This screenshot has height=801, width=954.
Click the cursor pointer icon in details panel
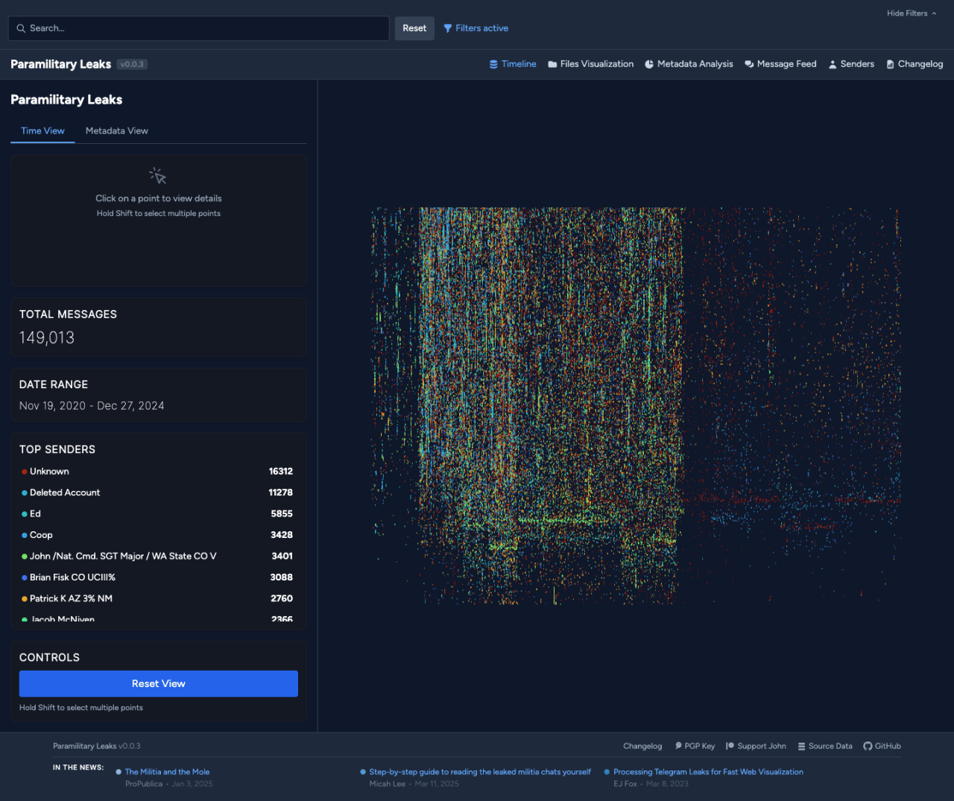coord(158,176)
